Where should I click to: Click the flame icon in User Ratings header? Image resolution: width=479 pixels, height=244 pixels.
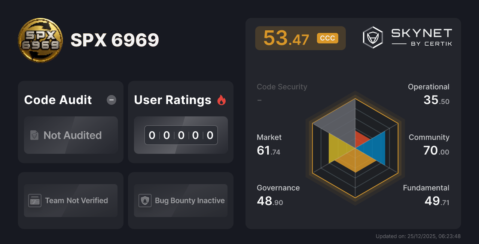pos(222,100)
